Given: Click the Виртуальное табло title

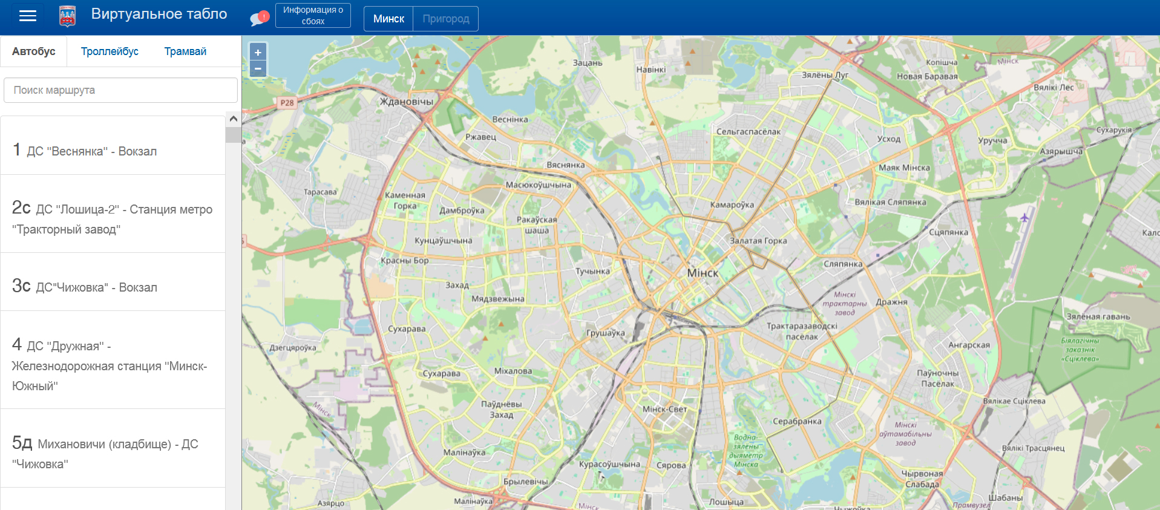Looking at the screenshot, I should [159, 14].
